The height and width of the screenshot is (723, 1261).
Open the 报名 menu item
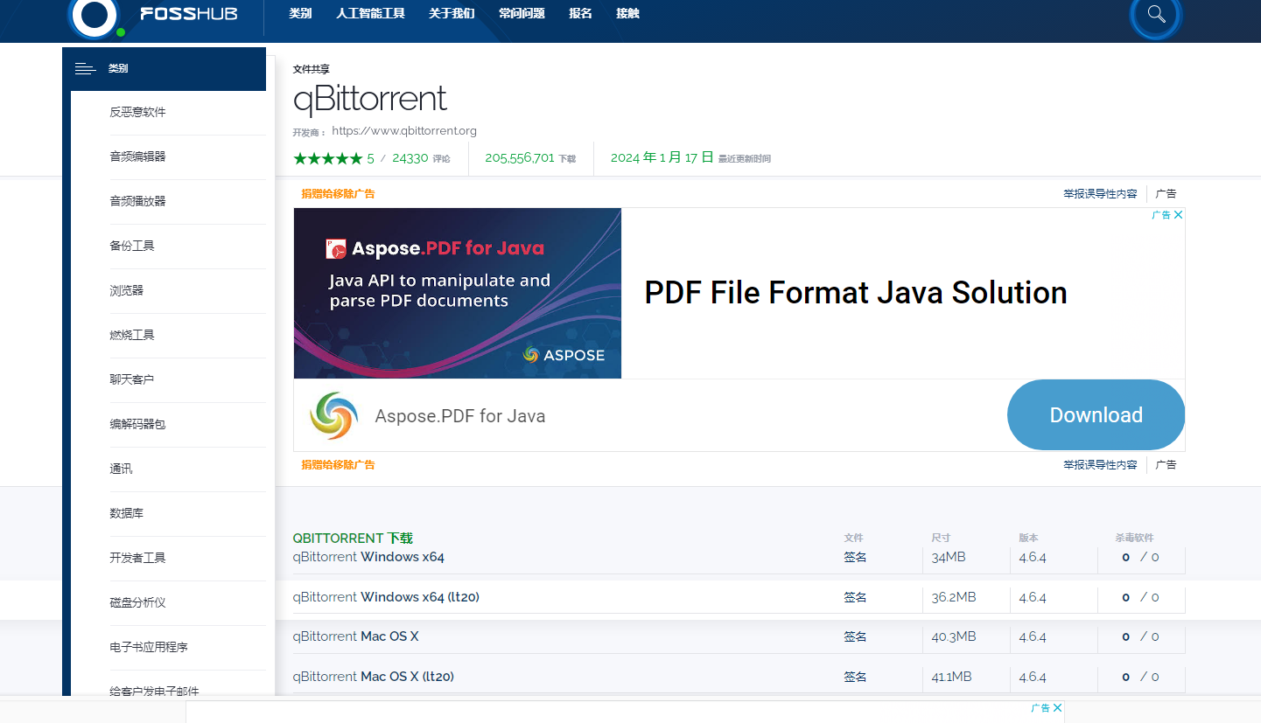tap(580, 14)
